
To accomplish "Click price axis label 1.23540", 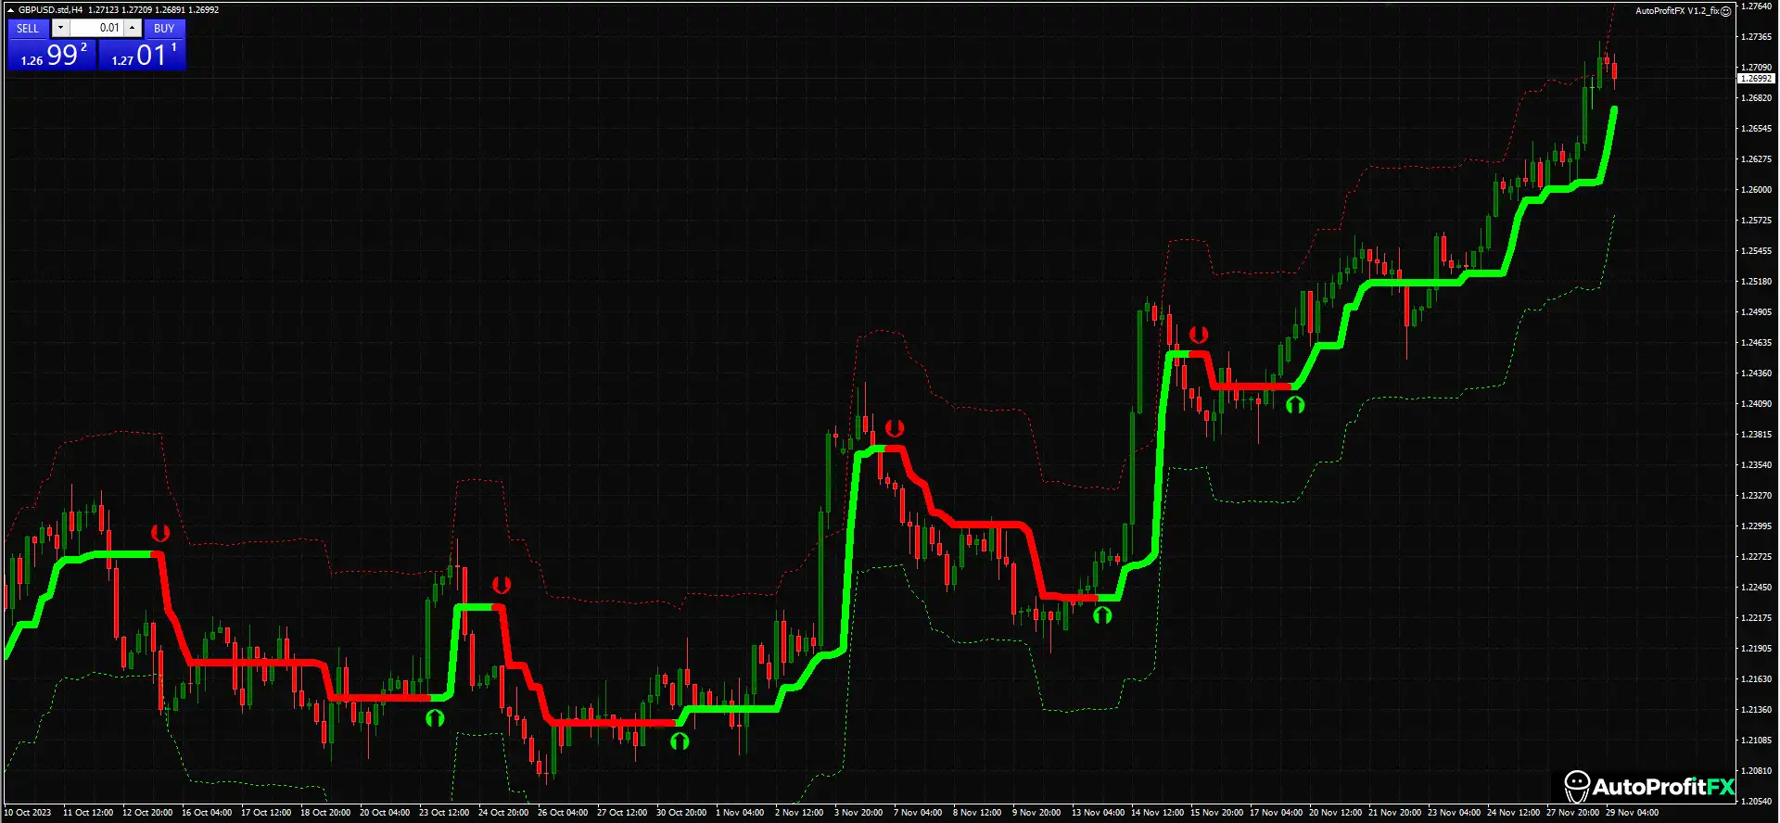I will (x=1756, y=465).
